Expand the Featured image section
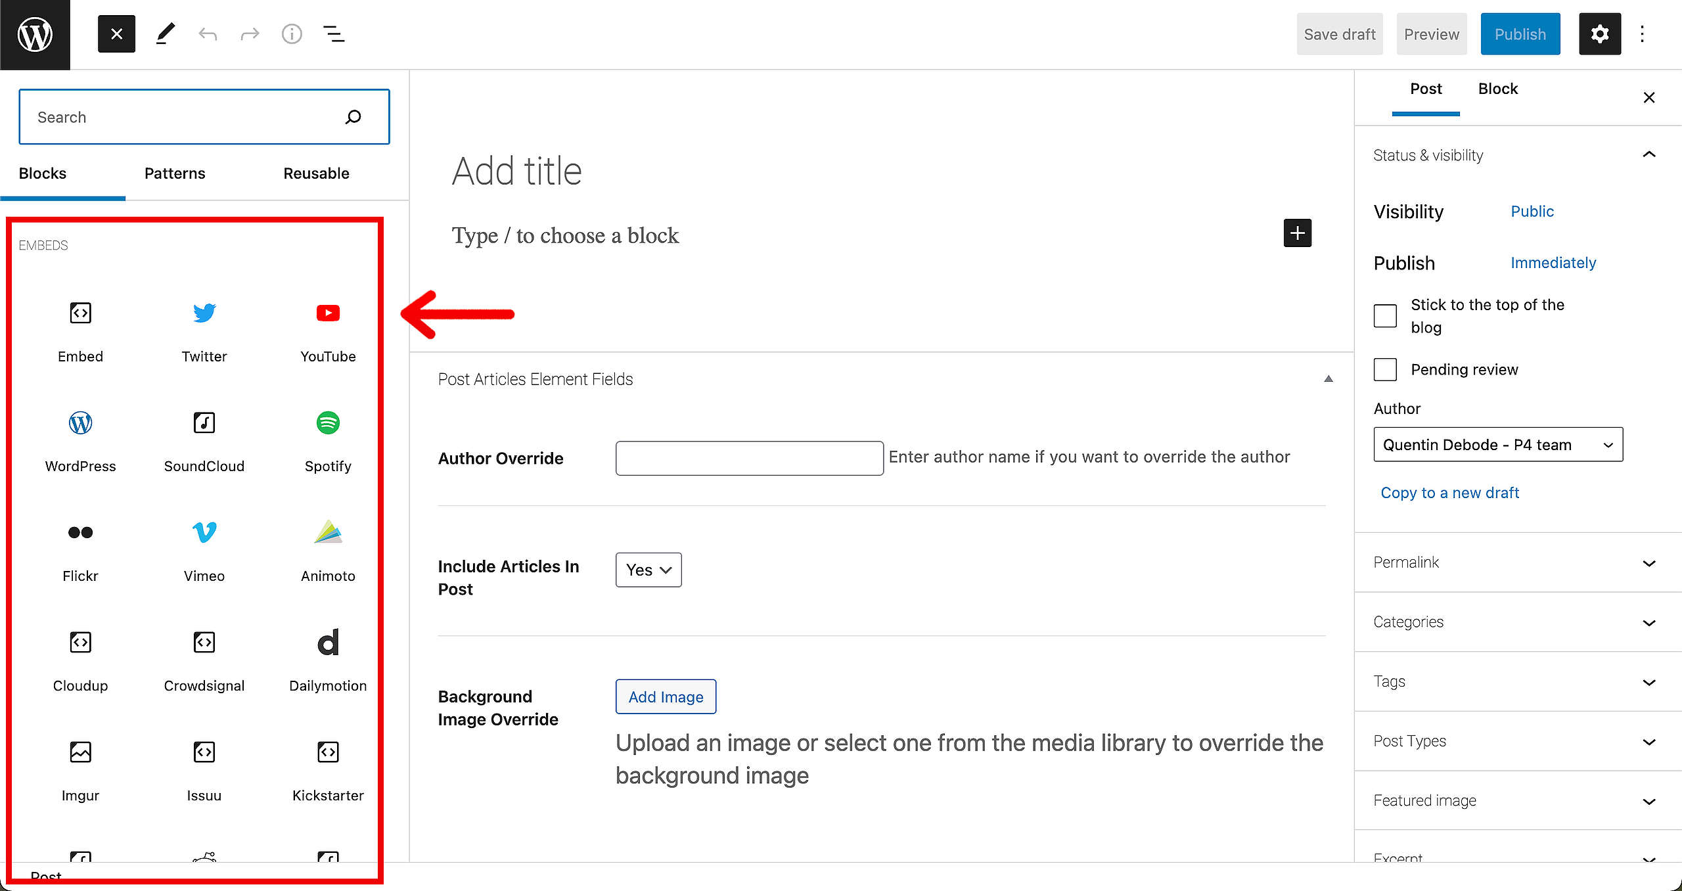This screenshot has width=1682, height=891. [1518, 801]
